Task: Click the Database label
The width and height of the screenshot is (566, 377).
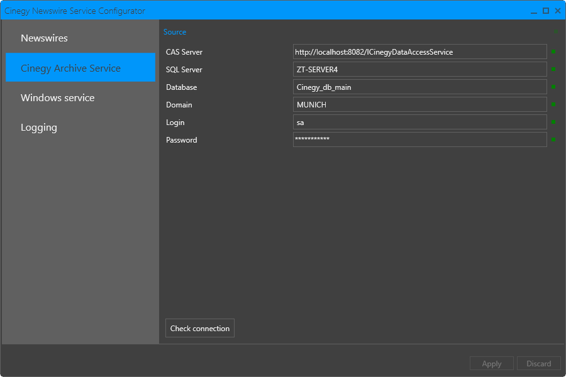Action: click(x=181, y=87)
